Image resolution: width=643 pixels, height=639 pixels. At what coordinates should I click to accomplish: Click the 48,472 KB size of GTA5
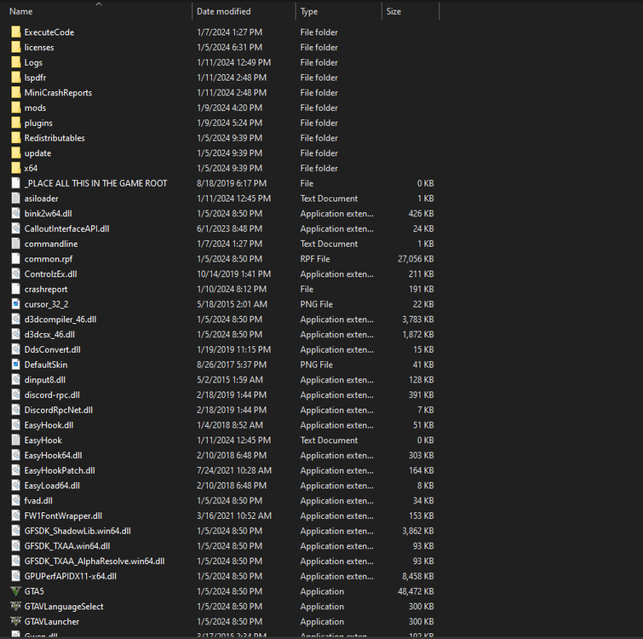tap(416, 591)
